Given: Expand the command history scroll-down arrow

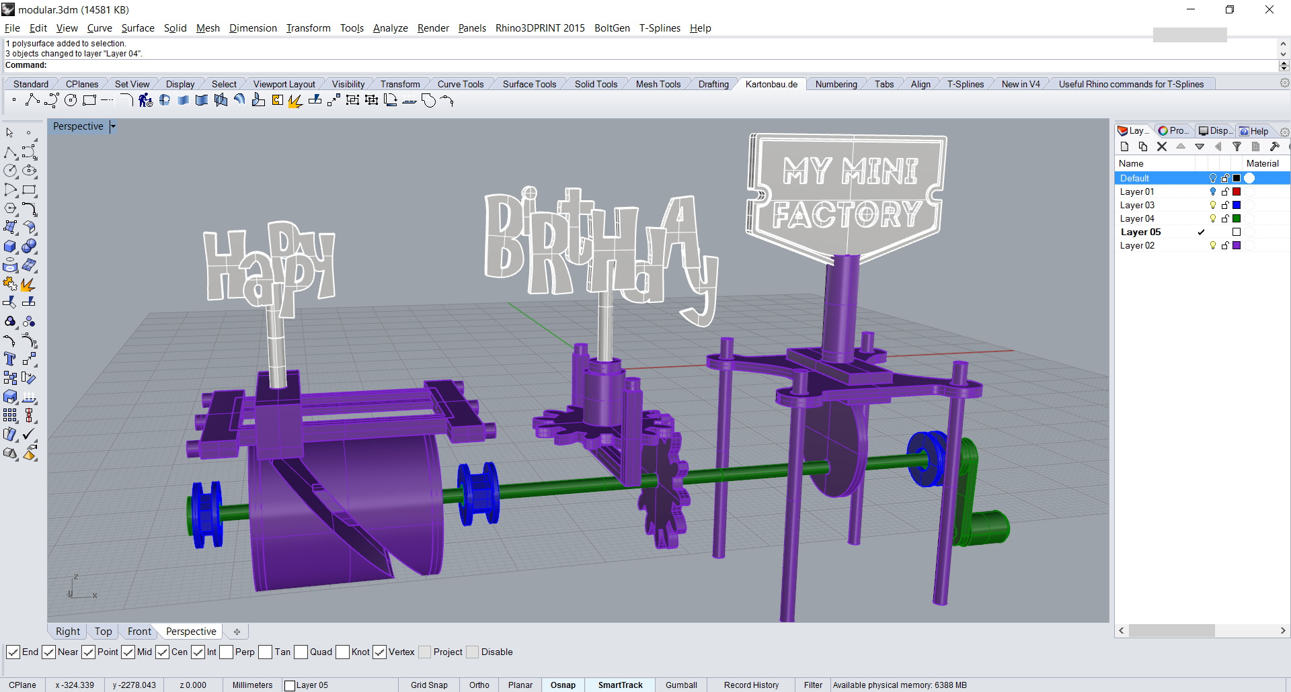Looking at the screenshot, I should tap(1284, 54).
